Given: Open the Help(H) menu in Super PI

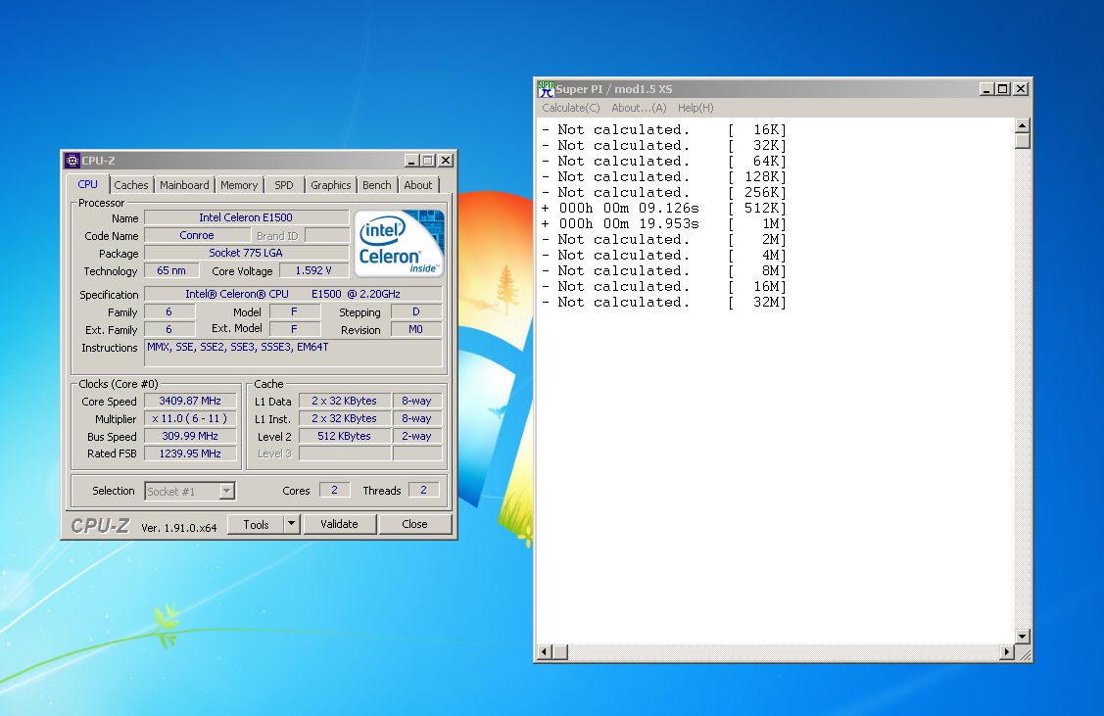Looking at the screenshot, I should (x=696, y=108).
